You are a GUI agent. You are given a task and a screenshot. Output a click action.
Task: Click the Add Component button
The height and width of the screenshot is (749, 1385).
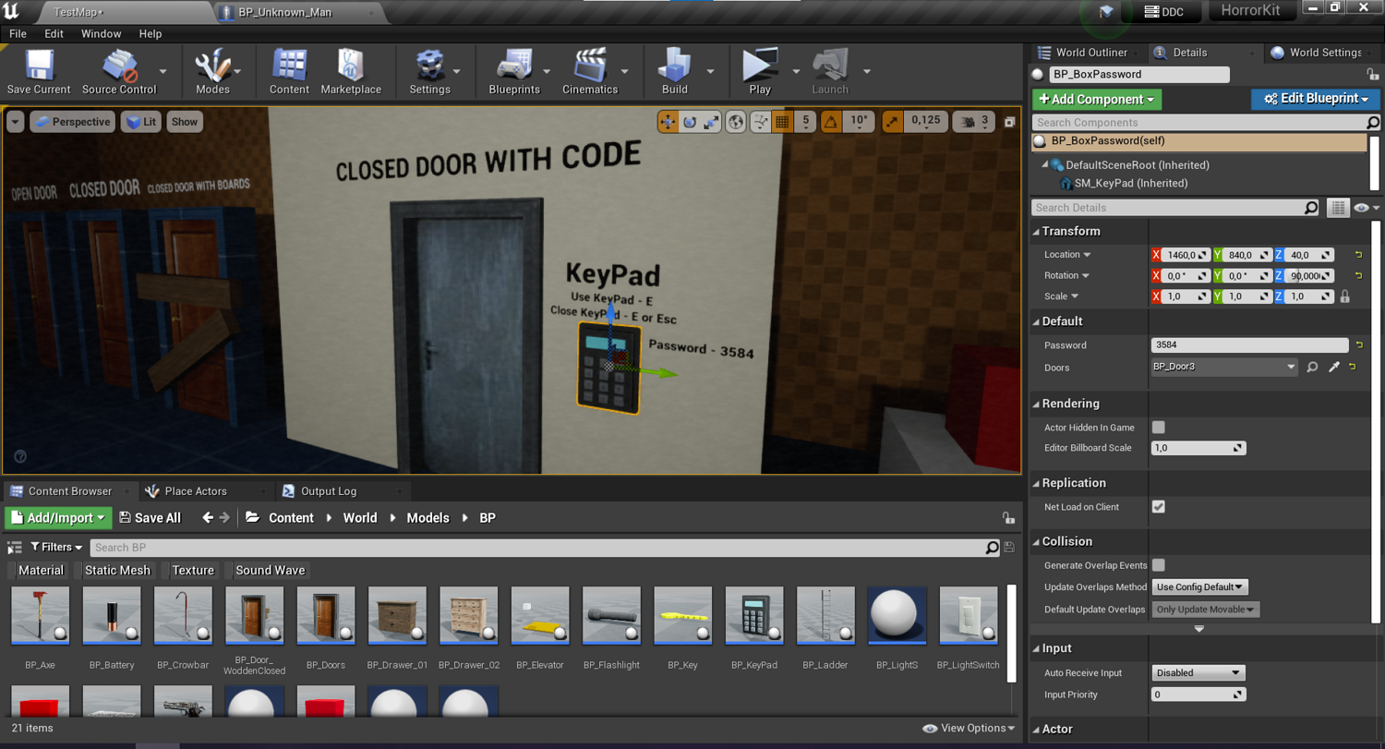tap(1097, 99)
